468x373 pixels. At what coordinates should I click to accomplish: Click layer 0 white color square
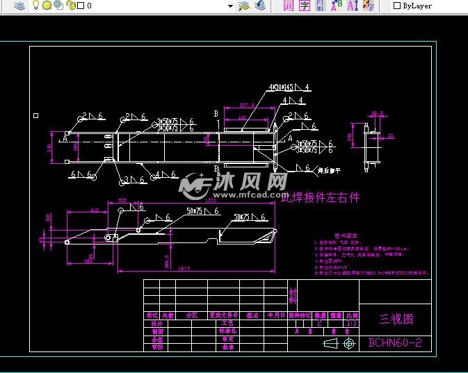[81, 6]
